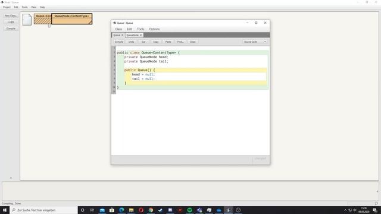This screenshot has width=381, height=214.
Task: Close the Queue editor tab
Action: [123, 35]
